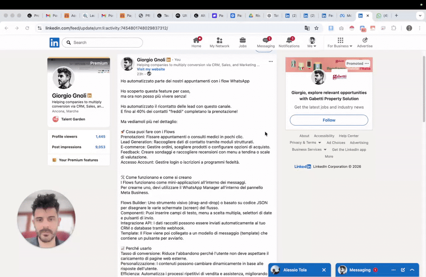The image size is (426, 277).
Task: Follow Gabetti Property Solution
Action: (x=329, y=120)
